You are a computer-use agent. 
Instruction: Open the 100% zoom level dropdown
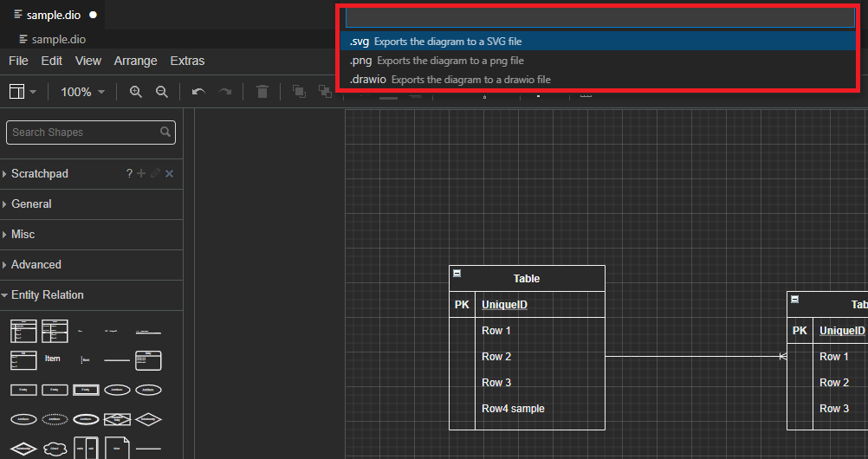pyautogui.click(x=82, y=92)
